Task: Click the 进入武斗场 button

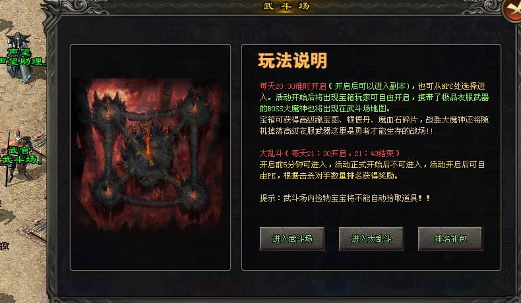Action: [x=292, y=238]
